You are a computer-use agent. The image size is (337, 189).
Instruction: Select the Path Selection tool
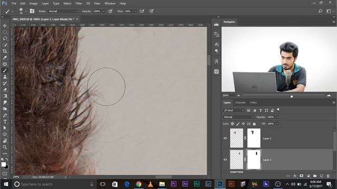5,128
